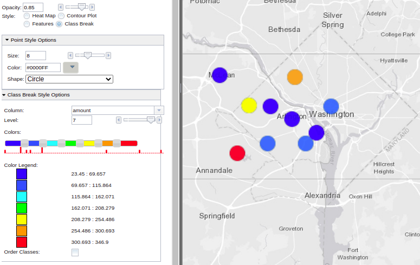Click the red map point near Annandale
420x265 pixels.
pos(237,153)
